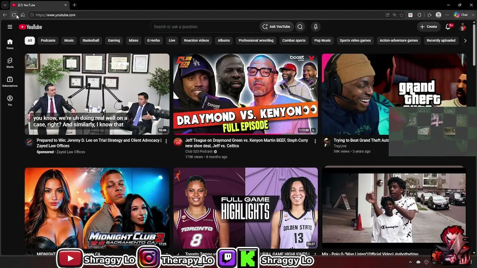Add this page to favorites
This screenshot has width=477, height=268.
pyautogui.click(x=401, y=15)
